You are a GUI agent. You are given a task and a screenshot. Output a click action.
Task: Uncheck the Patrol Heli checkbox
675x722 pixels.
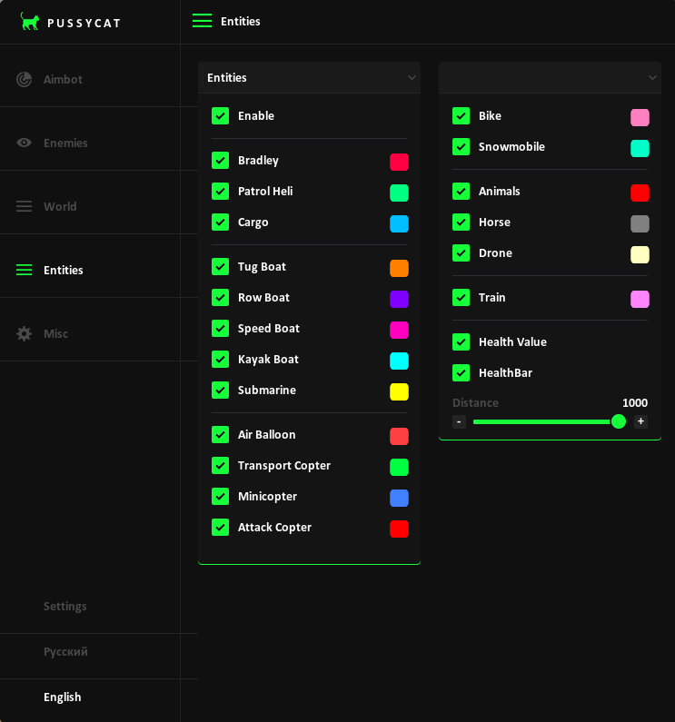pos(220,192)
